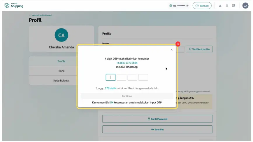253x142 pixels.
Task: Switch to the Bank tab
Action: 61,71
